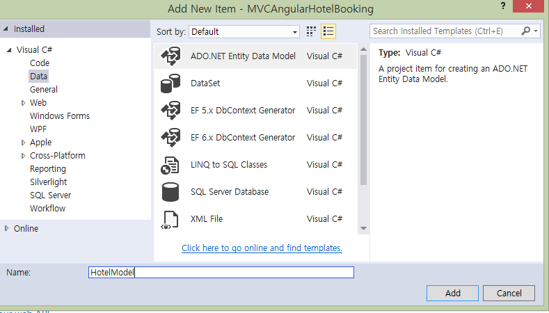
Task: Select the SQL Server category
Action: tap(50, 195)
